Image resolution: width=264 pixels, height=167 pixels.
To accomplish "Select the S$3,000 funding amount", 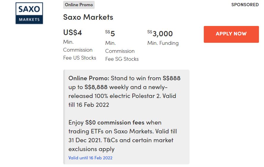I will click(160, 33).
